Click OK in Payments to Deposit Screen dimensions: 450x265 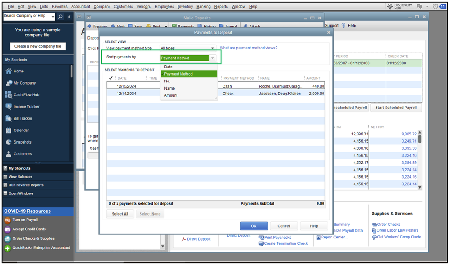254,226
